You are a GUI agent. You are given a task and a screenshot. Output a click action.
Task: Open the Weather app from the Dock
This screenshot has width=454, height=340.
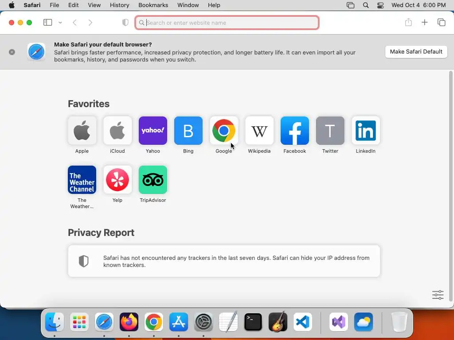(x=364, y=322)
